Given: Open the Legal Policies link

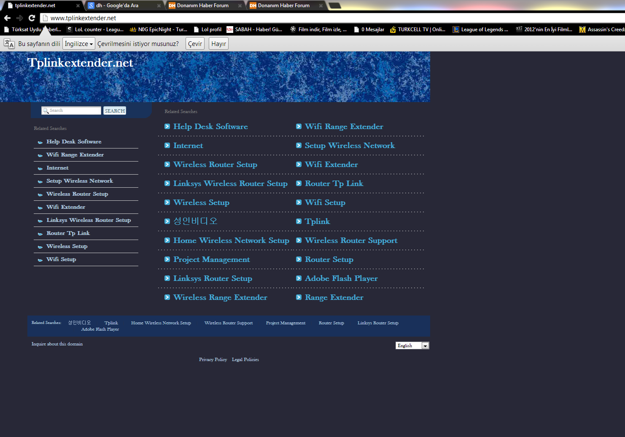Looking at the screenshot, I should (x=245, y=360).
